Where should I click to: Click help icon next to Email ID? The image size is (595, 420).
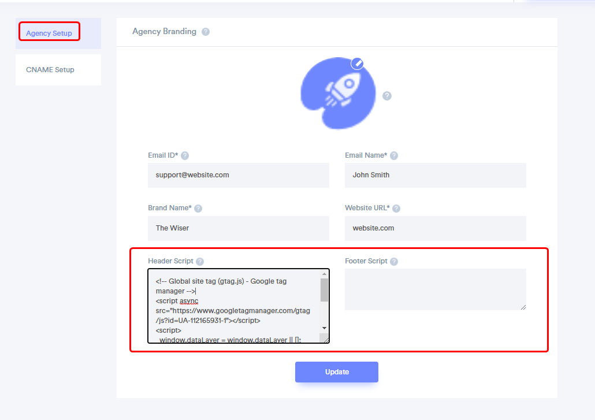185,155
